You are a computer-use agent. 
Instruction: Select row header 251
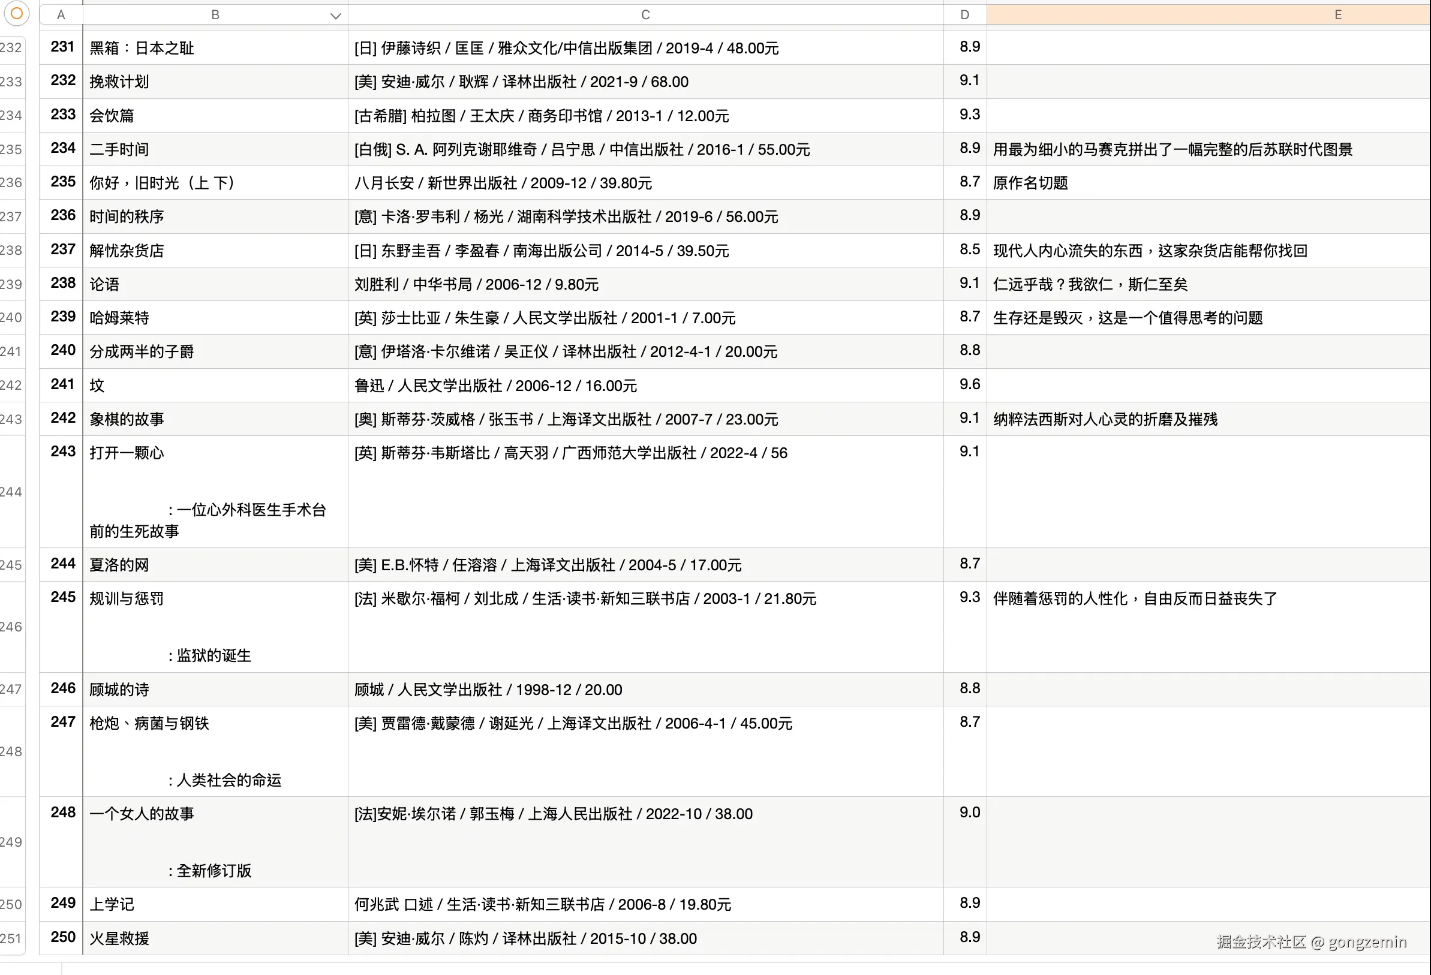pyautogui.click(x=11, y=938)
